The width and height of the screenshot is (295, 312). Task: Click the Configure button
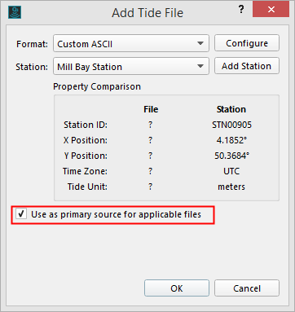coord(247,43)
